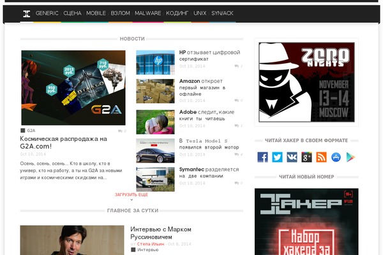Open the Google+ social icon

tap(306, 157)
